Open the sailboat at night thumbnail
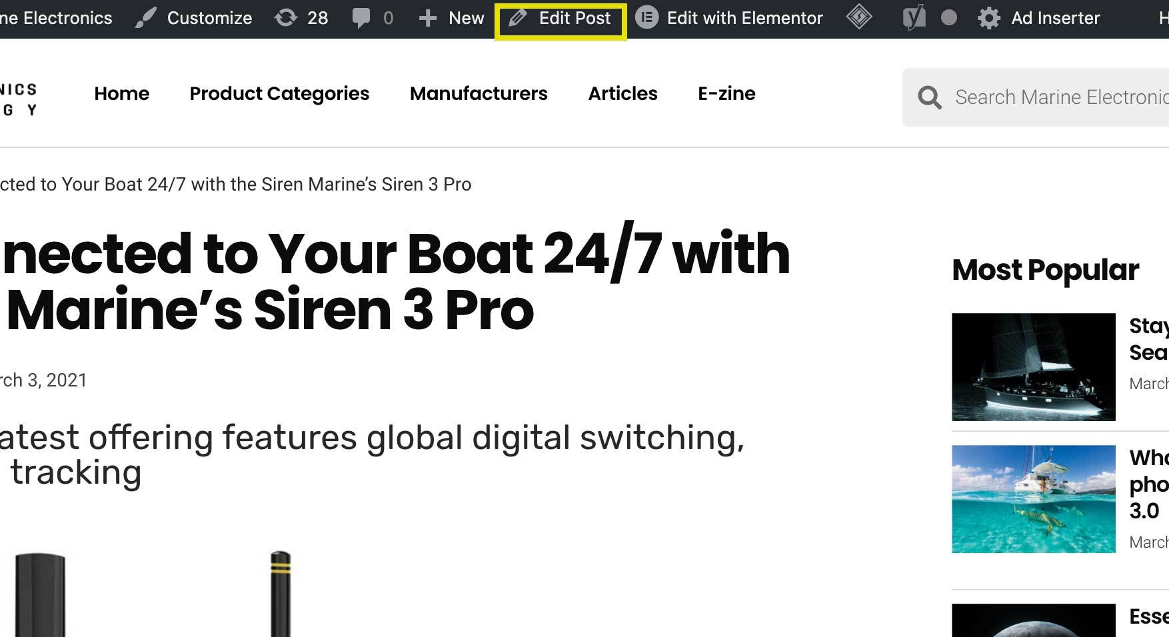Screen dimensions: 1169x637 (x=1033, y=367)
